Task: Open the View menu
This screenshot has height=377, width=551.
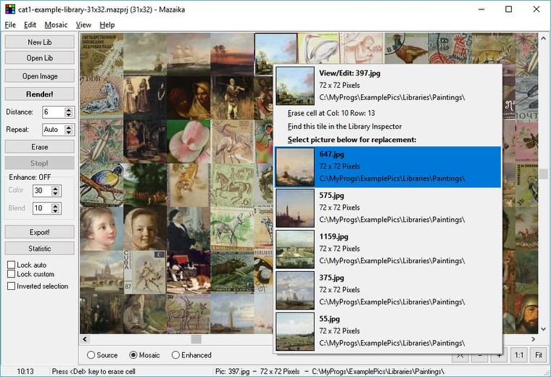Action: [x=83, y=25]
